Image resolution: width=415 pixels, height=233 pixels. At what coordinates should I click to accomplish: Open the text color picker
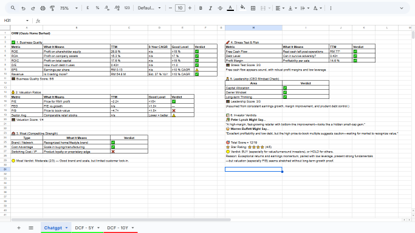(x=230, y=8)
